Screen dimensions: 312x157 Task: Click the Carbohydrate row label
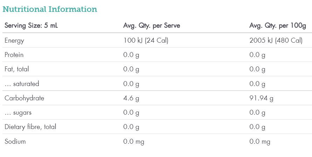coord(25,98)
